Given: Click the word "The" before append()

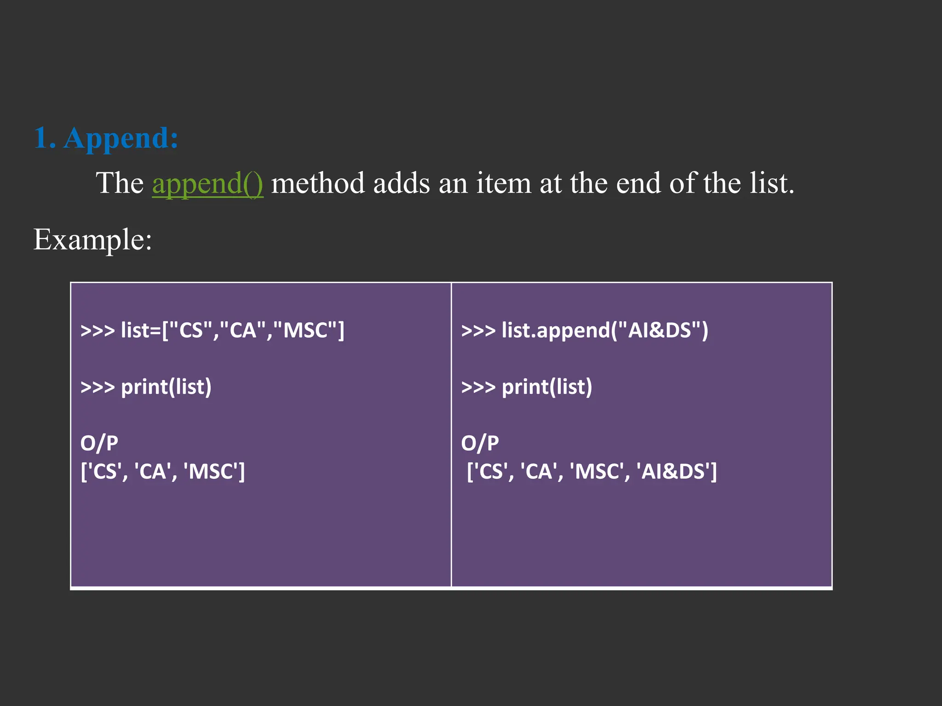Looking at the screenshot, I should tap(120, 183).
